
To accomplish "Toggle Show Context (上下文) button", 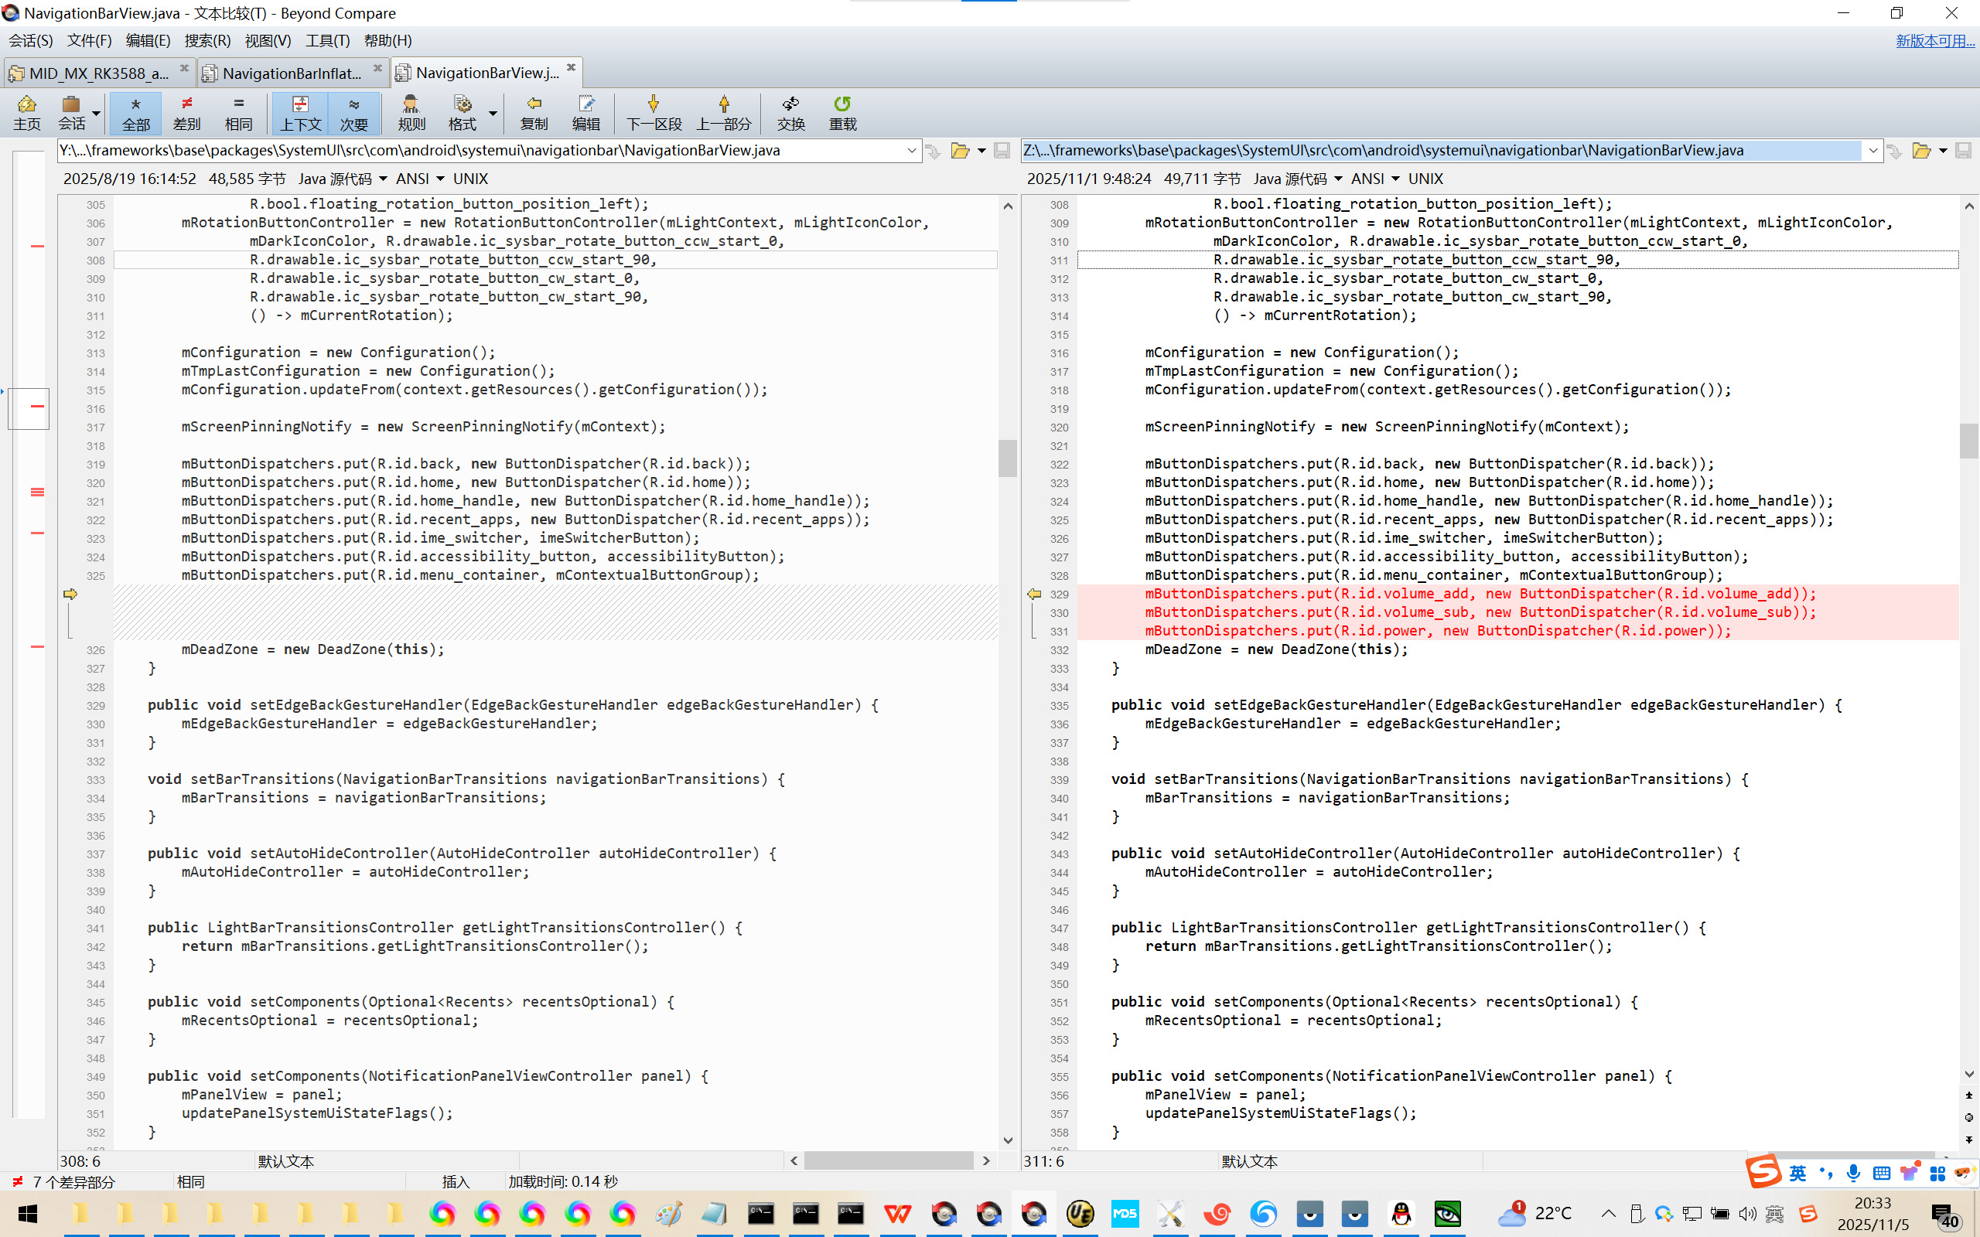I will point(300,112).
